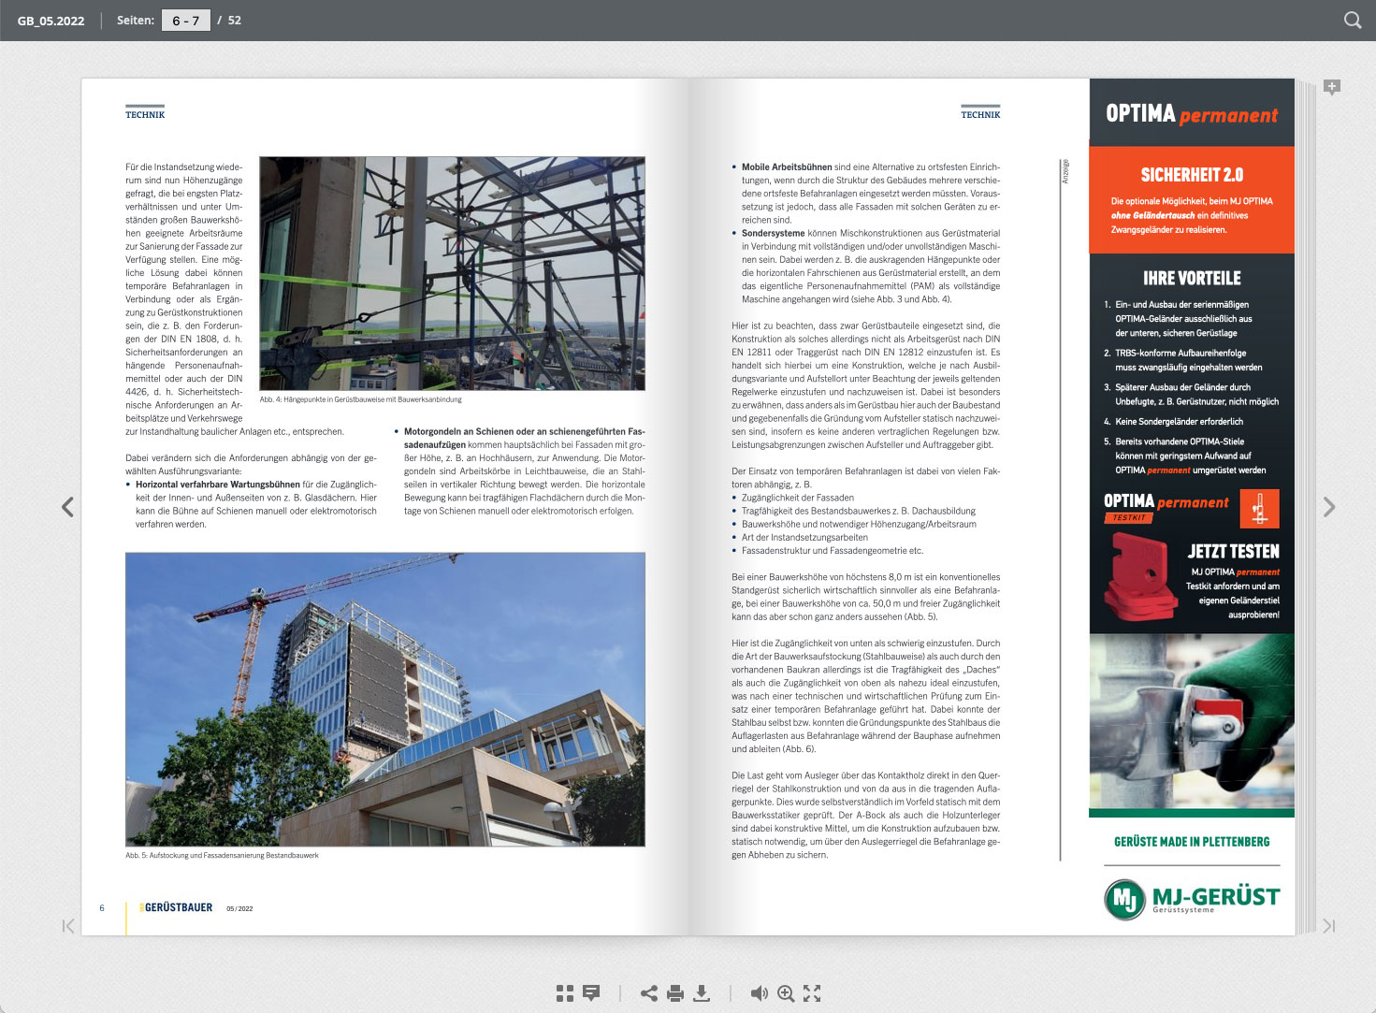Click the OPTIMA permanent ad header
The width and height of the screenshot is (1376, 1013).
[x=1192, y=114]
